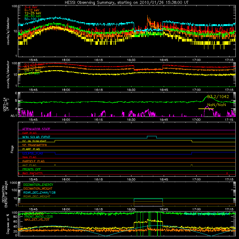This screenshot has width=239, height=239.
Task: Click the NaN/NaN annotation in GOES panel
Action: (x=216, y=105)
